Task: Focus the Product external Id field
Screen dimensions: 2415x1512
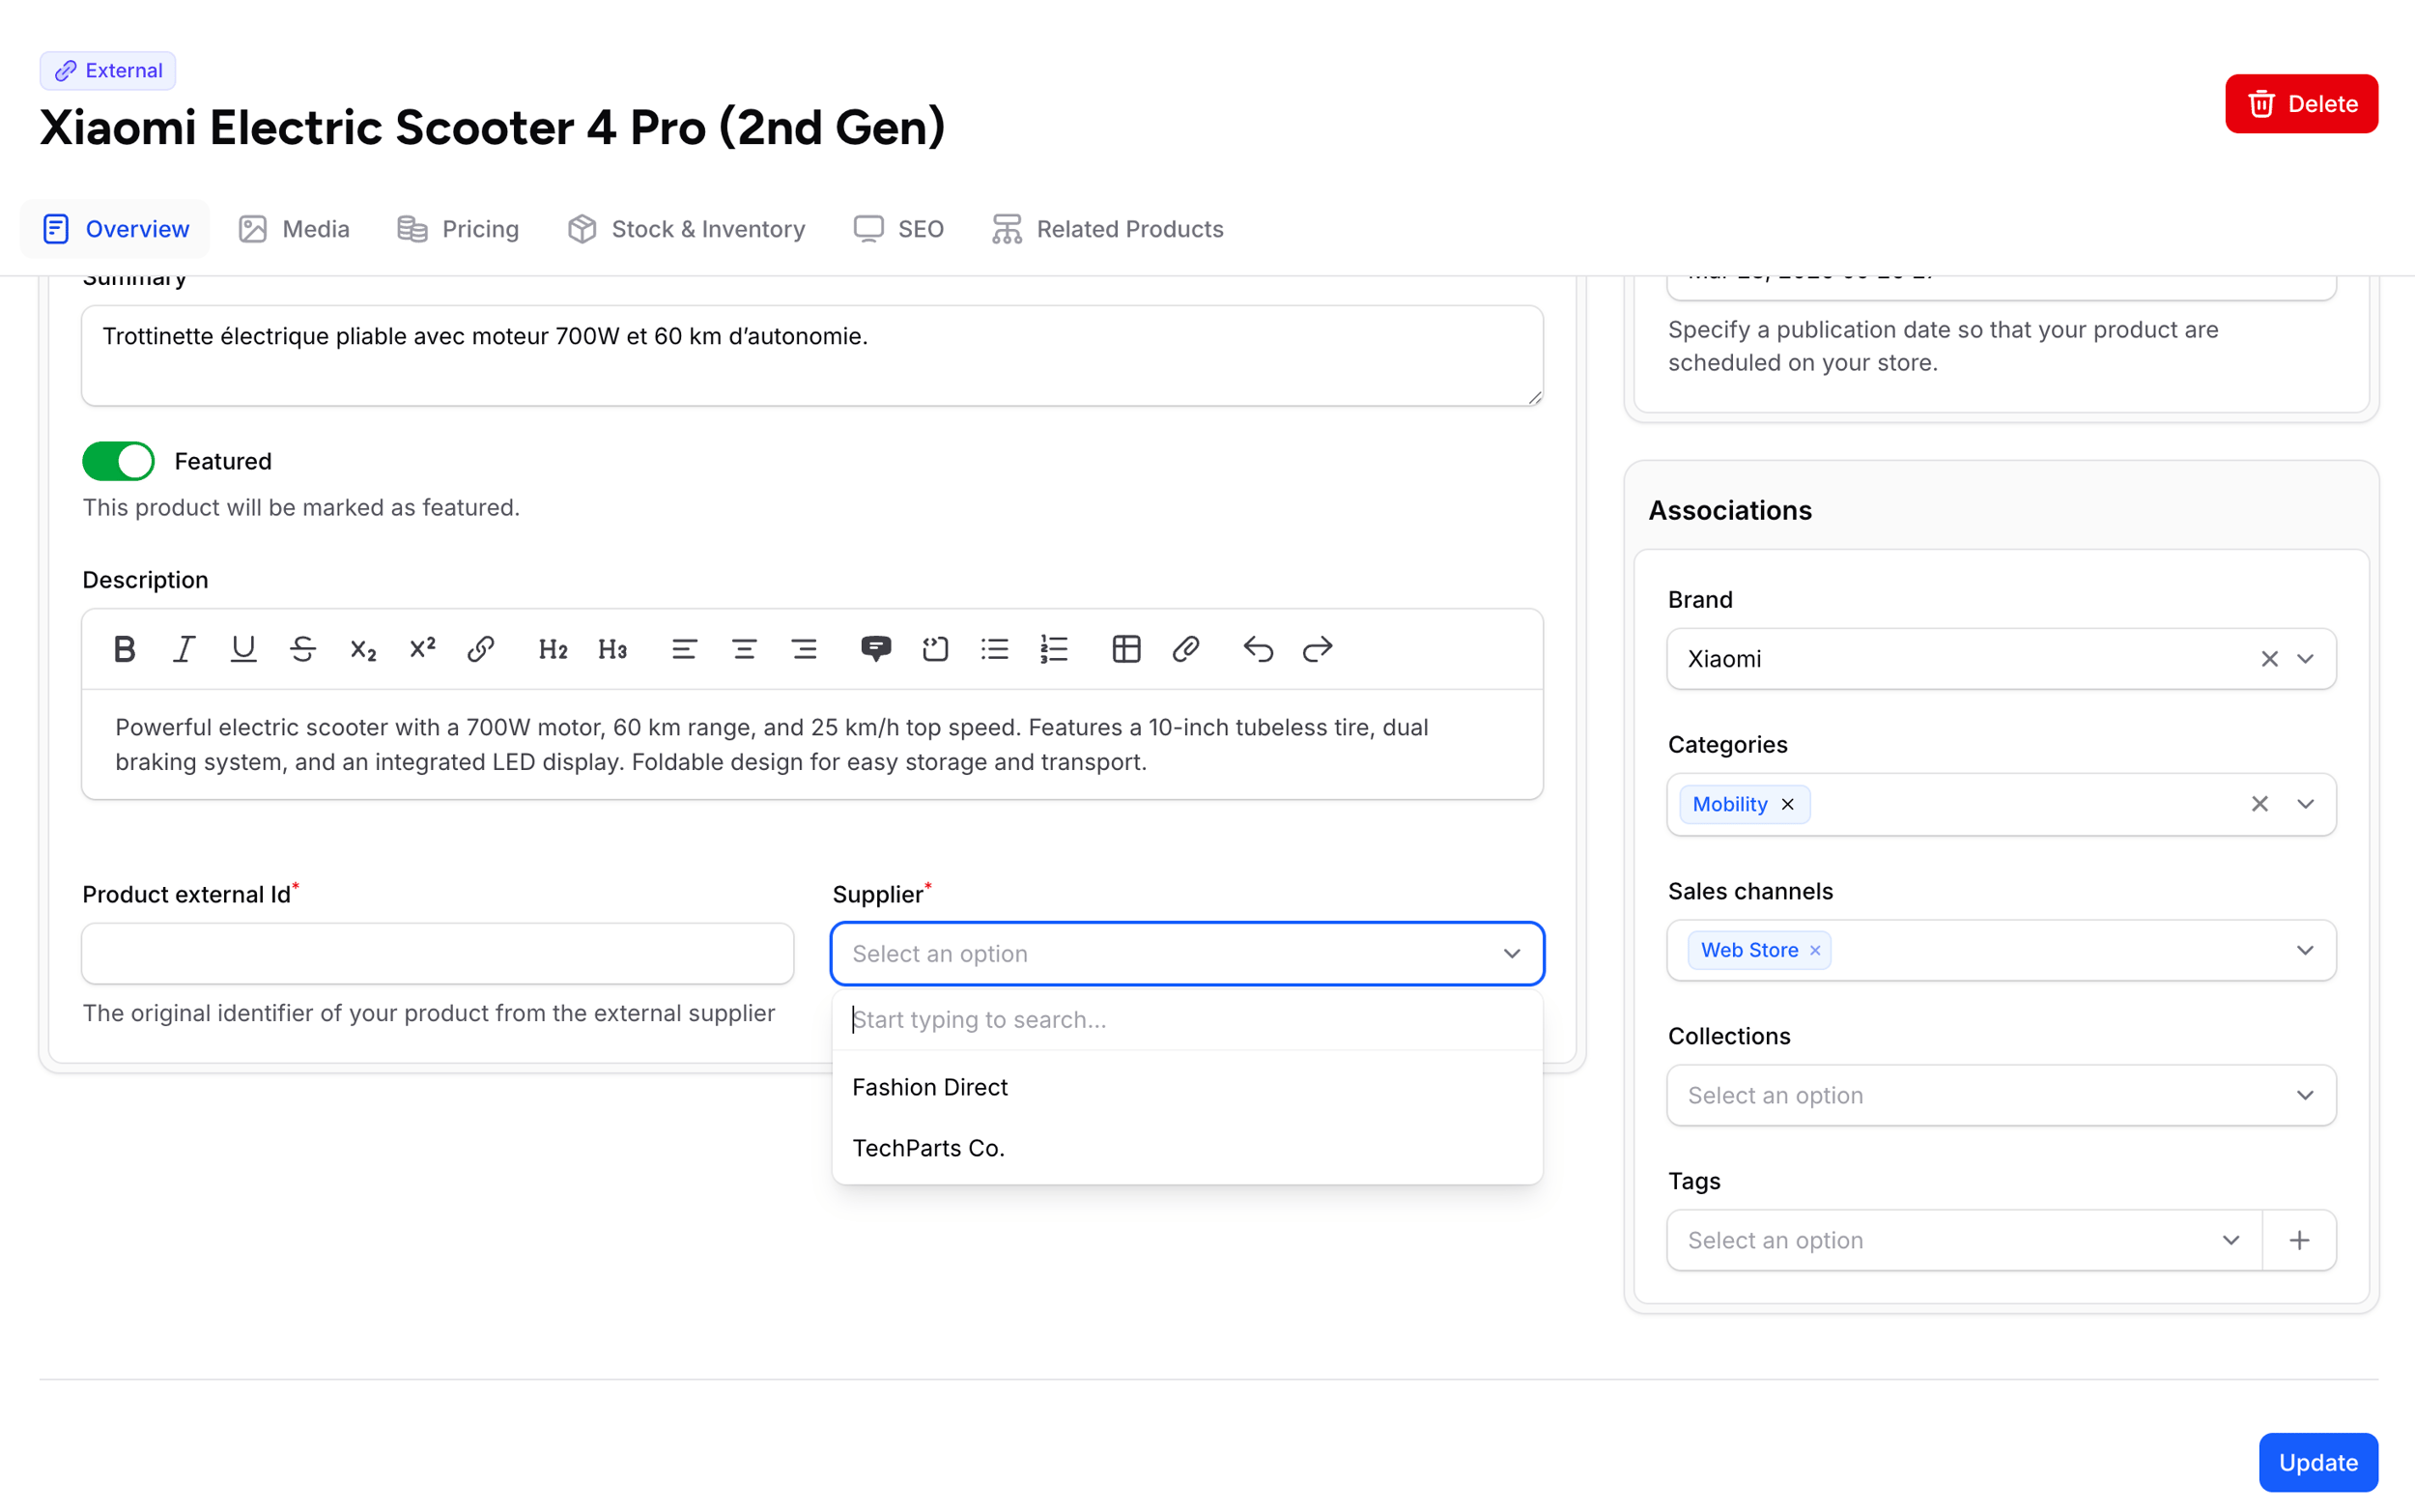Action: pyautogui.click(x=438, y=954)
